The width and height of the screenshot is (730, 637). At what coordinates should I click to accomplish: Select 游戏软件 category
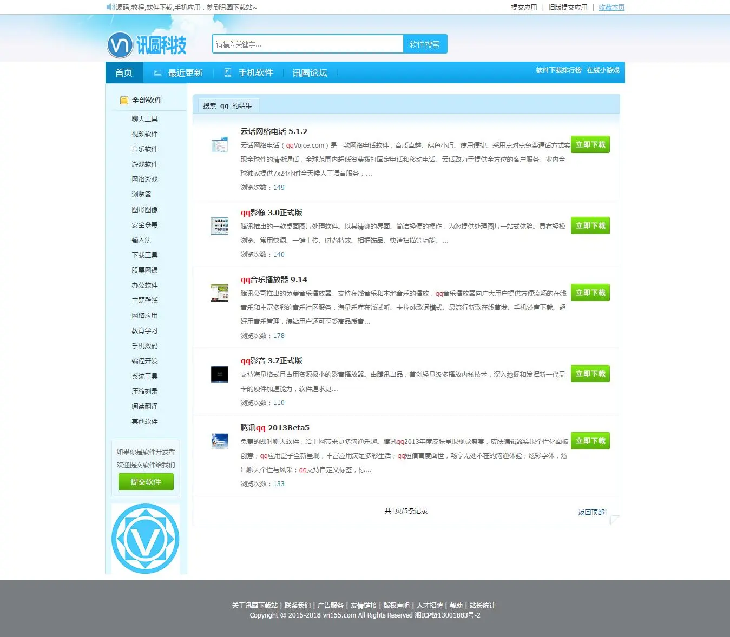tap(144, 164)
